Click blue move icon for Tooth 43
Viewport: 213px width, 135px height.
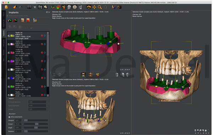[x=45, y=44]
